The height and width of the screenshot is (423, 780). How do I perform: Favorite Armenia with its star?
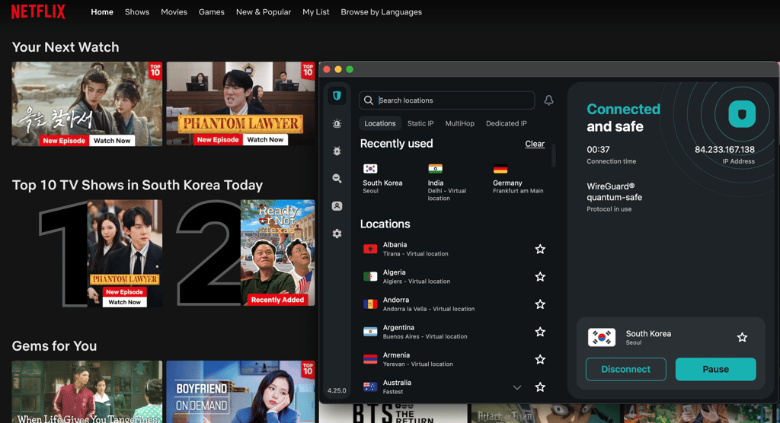540,359
